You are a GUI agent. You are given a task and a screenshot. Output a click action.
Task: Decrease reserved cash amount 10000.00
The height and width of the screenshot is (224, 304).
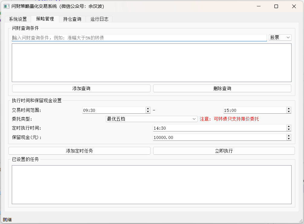289,139
